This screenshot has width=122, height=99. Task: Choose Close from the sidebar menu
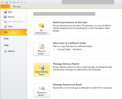pos(10,26)
